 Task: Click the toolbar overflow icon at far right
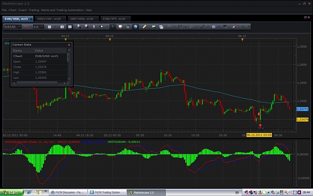point(249,27)
